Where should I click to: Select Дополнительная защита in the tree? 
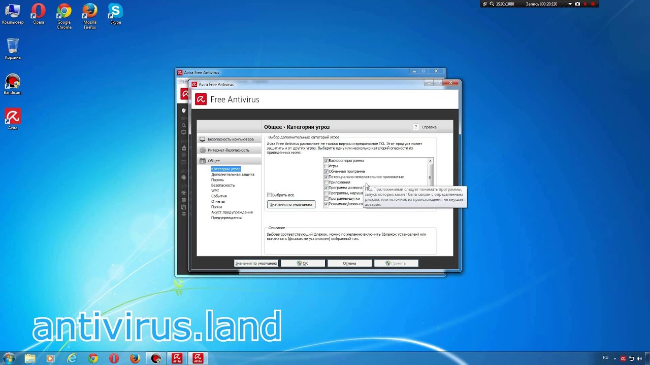[x=233, y=174]
